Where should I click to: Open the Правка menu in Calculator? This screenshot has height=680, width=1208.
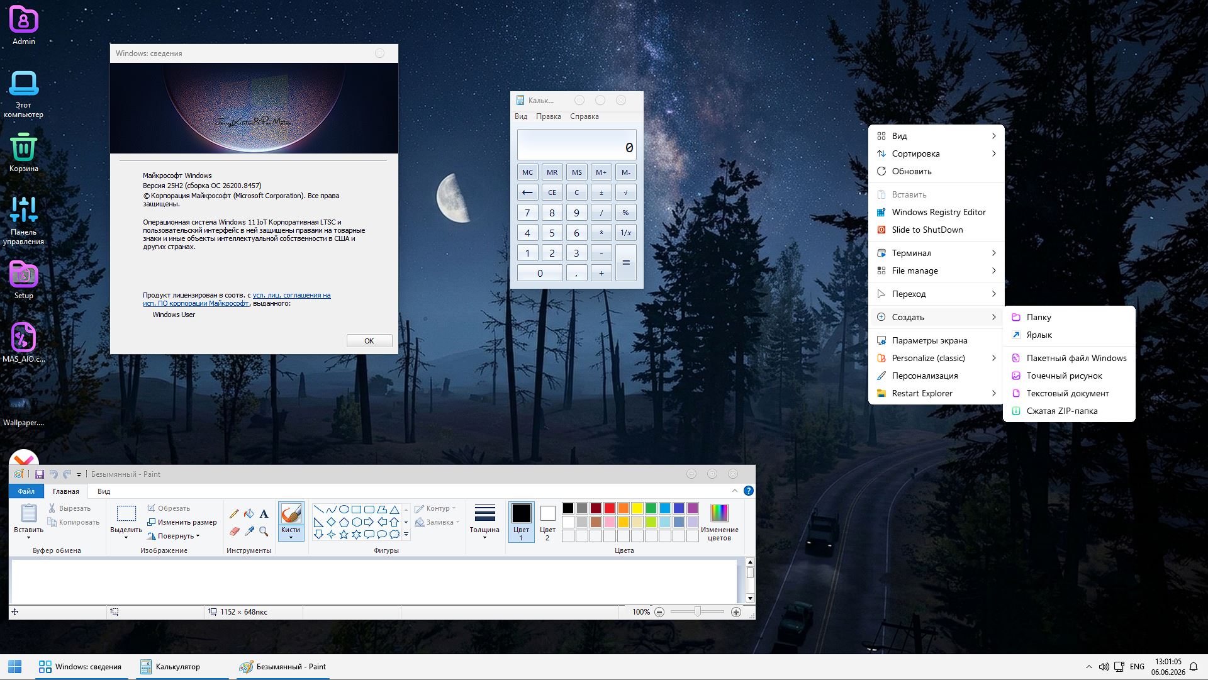549,116
